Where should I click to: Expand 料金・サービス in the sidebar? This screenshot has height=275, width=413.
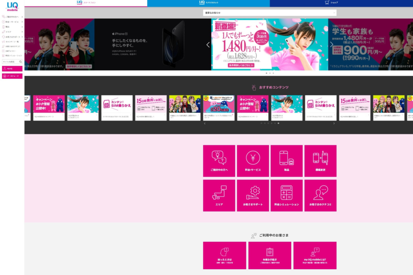12,22
